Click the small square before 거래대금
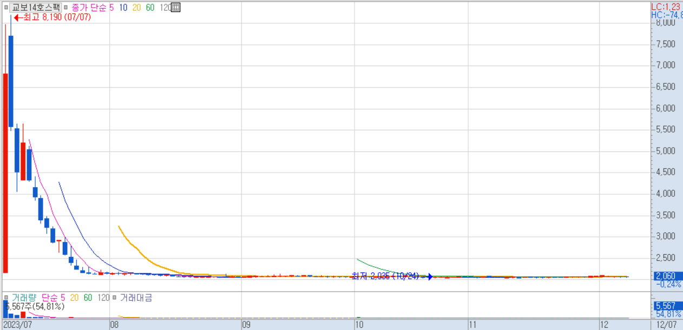This screenshot has height=330, width=683. 115,298
